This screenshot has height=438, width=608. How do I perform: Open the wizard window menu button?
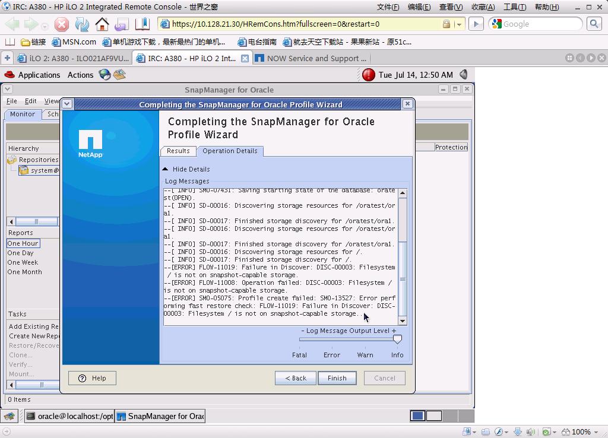67,104
